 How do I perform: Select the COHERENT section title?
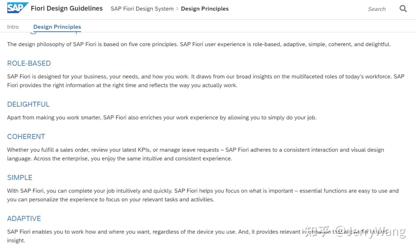26,136
